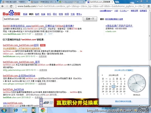Open 百度快照 for the www.bet365ok.com result
This screenshot has width=151, height=113.
[39, 34]
